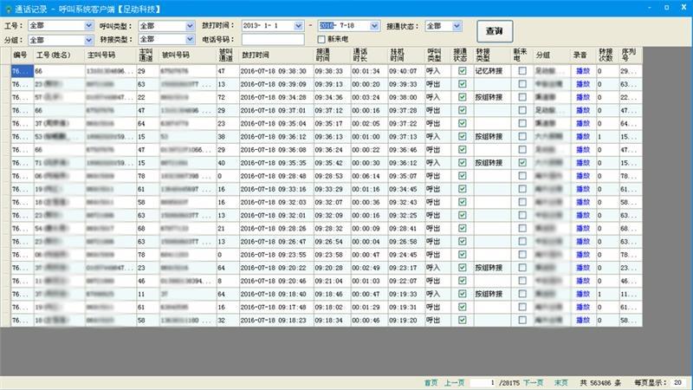Image resolution: width=693 pixels, height=390 pixels.
Task: Play the recording for the 09:38:30 call
Action: (583, 71)
